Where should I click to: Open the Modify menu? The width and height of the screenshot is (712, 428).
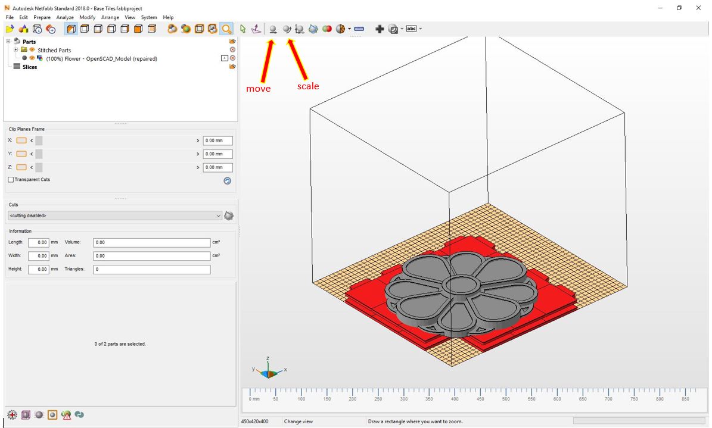[87, 17]
